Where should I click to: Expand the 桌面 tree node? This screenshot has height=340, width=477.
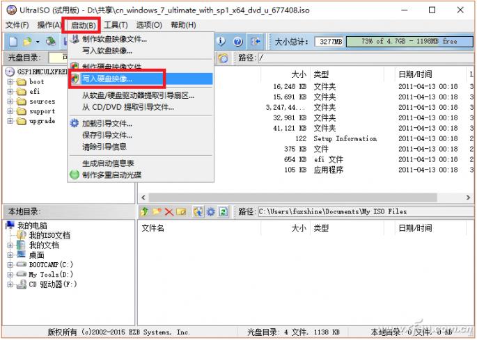click(x=10, y=255)
